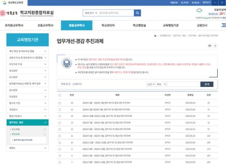Expand the 인사업무 sidebar menu
226x165 pixels.
(27, 77)
